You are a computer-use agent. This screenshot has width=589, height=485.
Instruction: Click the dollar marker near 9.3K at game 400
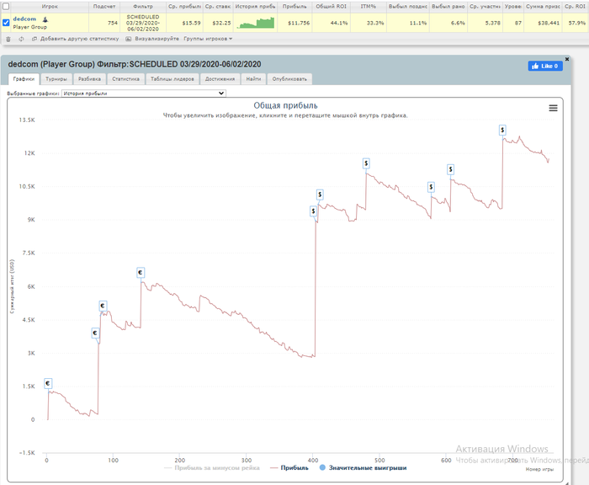(x=313, y=211)
